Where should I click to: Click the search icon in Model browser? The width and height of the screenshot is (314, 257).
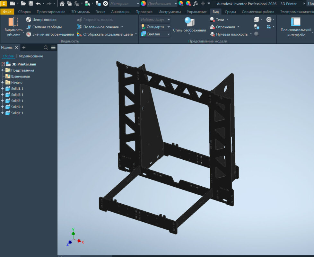(x=46, y=48)
